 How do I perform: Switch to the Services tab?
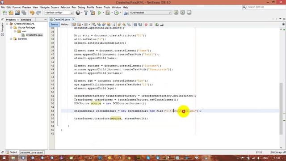(x=26, y=20)
